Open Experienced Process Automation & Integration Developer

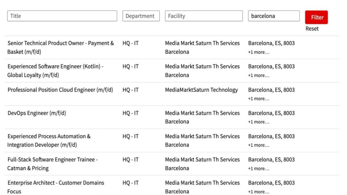(49, 140)
